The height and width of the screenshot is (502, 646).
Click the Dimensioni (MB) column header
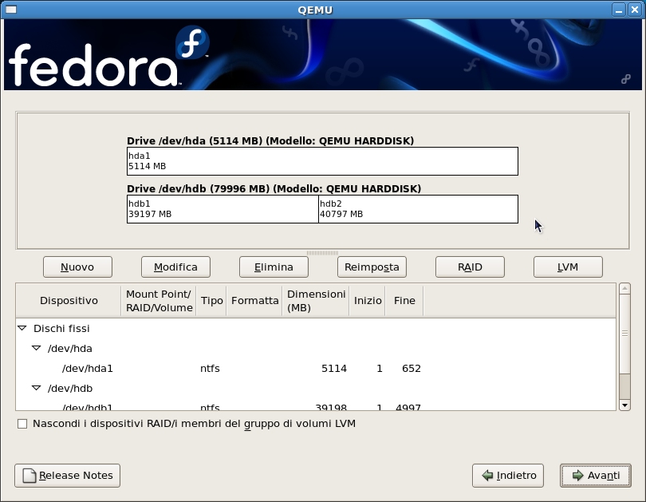[316, 301]
